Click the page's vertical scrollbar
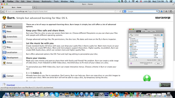175x98 pixels. click(174, 38)
